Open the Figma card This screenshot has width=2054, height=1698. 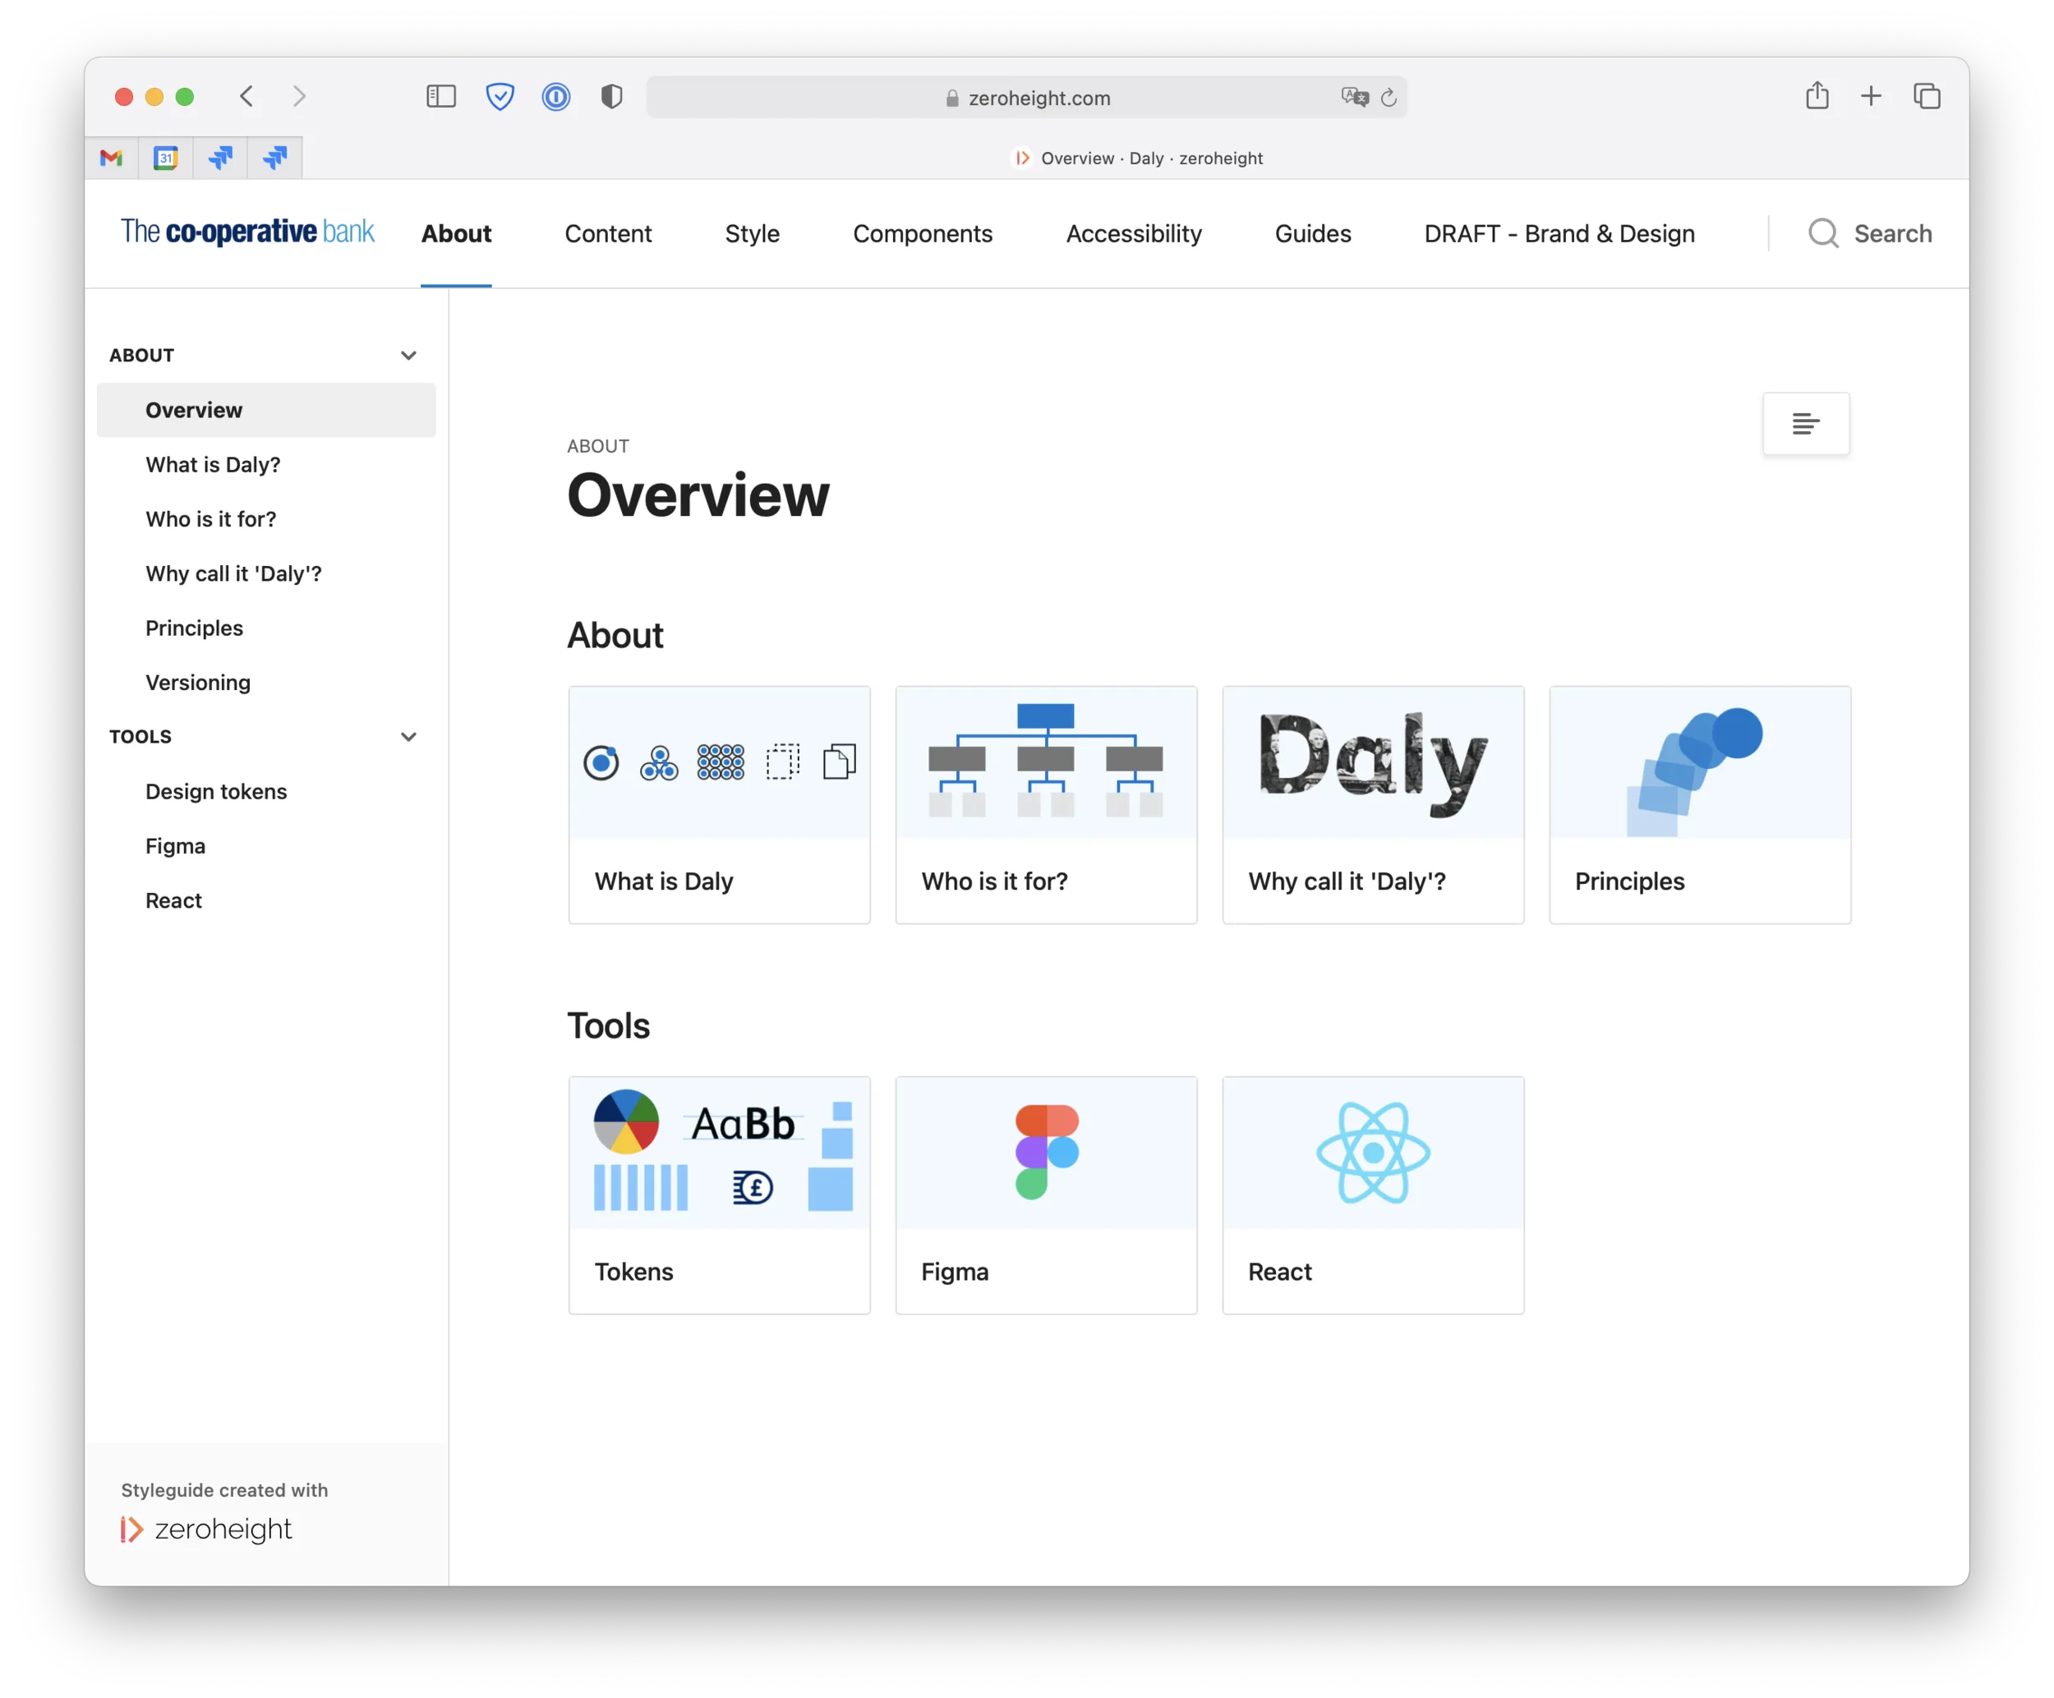pyautogui.click(x=1046, y=1195)
